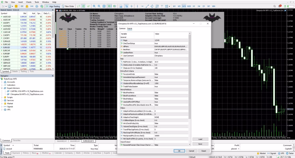Select EURUSD row in Market Watch
The height and width of the screenshot is (158, 295).
tap(26, 47)
